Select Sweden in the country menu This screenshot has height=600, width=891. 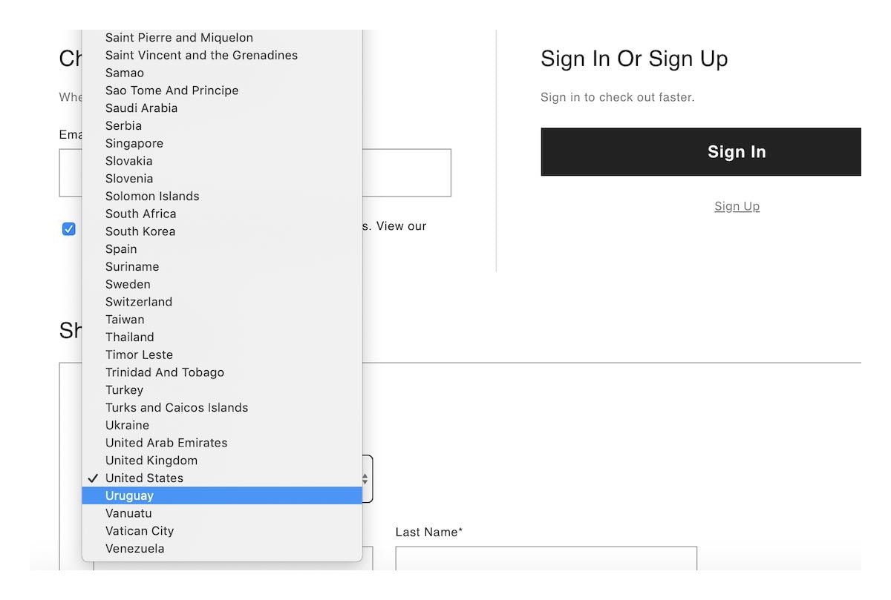coord(127,284)
